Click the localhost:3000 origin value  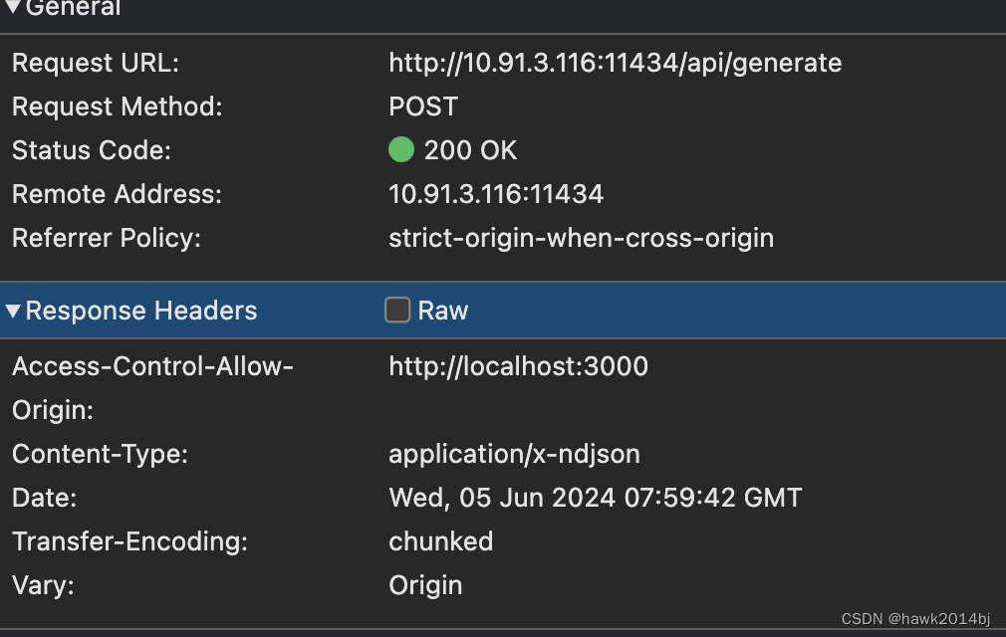[518, 366]
